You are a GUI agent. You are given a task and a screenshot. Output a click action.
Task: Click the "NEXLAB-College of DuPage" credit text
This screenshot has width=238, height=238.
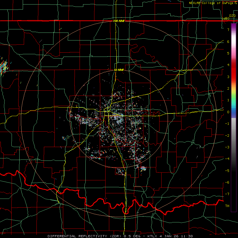point(212,3)
